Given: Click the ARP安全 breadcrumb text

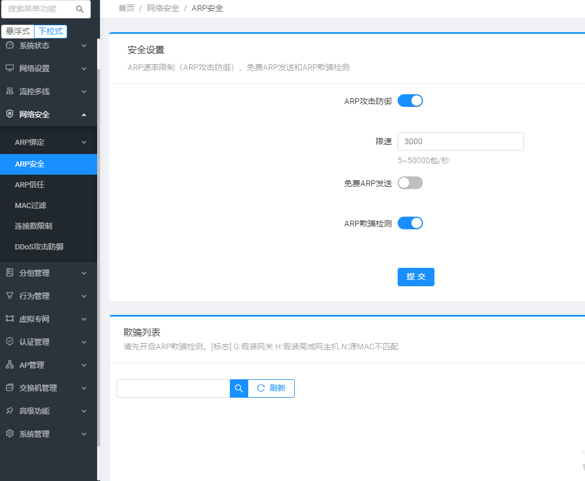Looking at the screenshot, I should (207, 8).
